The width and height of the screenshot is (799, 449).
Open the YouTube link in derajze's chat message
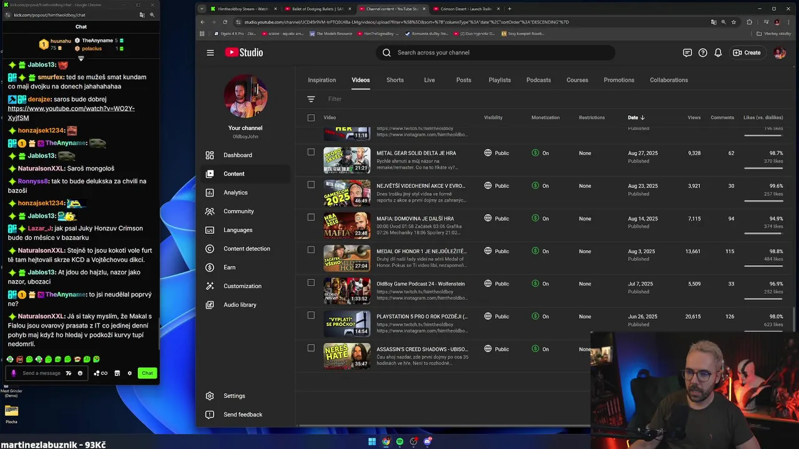pos(71,113)
